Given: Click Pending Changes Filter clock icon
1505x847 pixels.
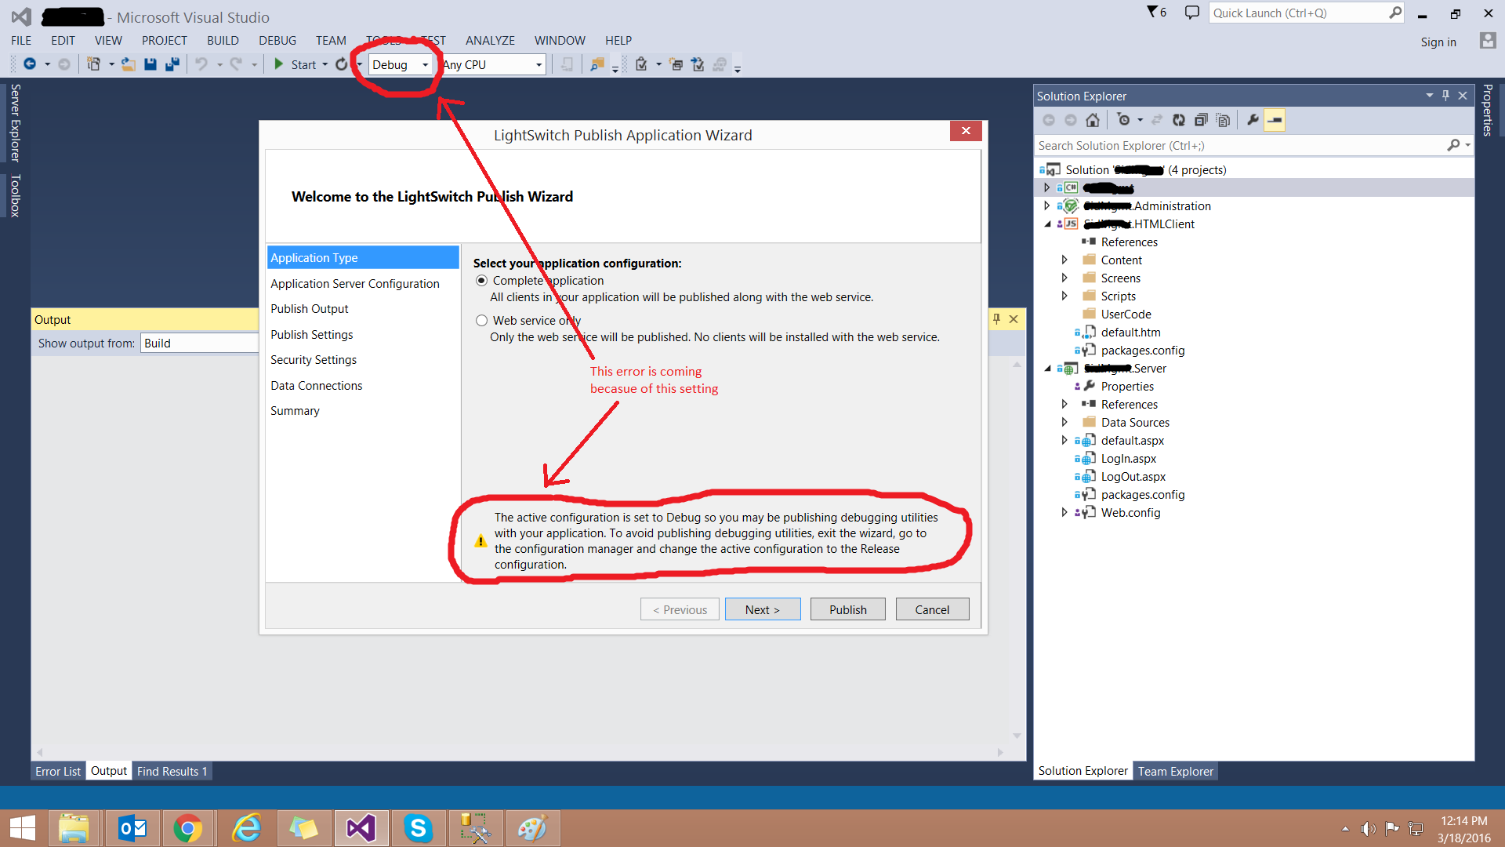Looking at the screenshot, I should 1123,120.
